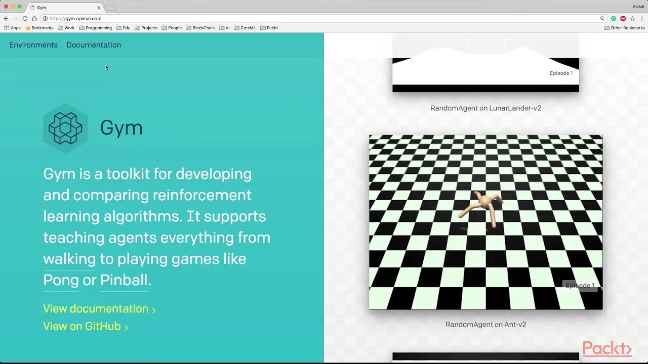
Task: Open the Projects bookmarks folder
Action: 146,28
